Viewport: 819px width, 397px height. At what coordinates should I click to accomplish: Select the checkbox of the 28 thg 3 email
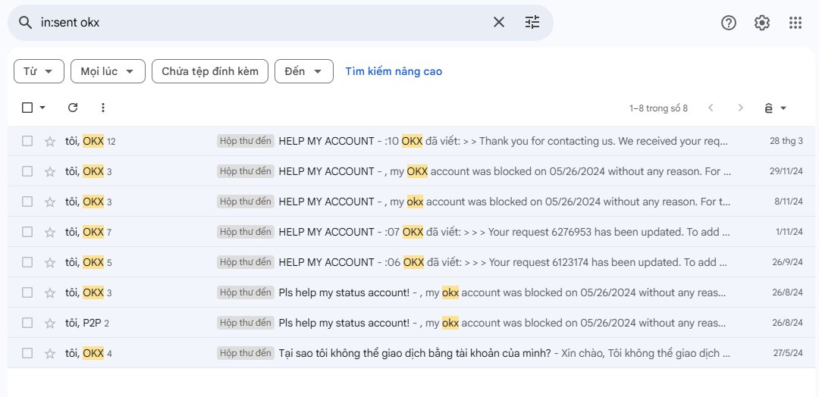coord(27,141)
